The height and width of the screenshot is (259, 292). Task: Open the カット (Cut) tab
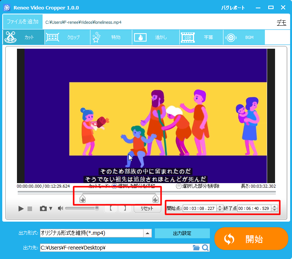coord(24,37)
